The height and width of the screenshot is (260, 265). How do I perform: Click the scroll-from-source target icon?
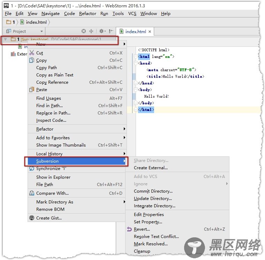(83, 31)
